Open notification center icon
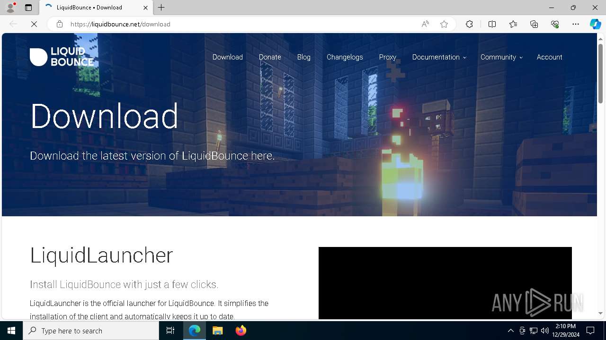This screenshot has height=340, width=606. tap(590, 331)
